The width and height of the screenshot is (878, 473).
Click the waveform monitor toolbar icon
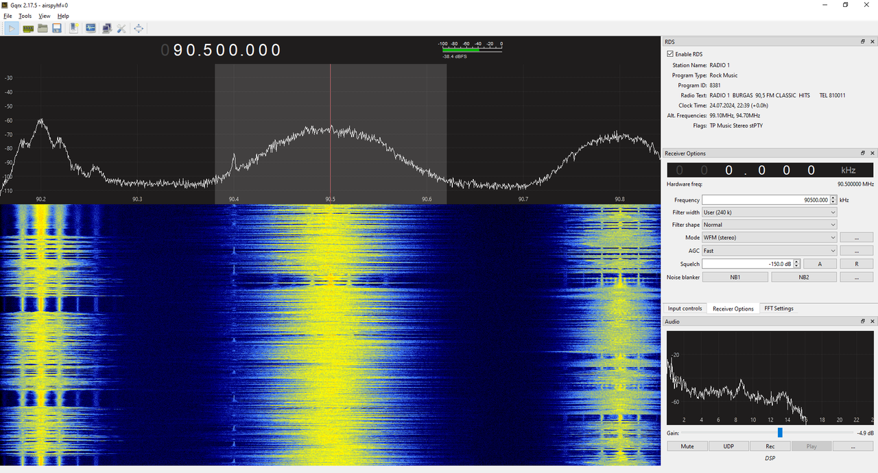[91, 28]
